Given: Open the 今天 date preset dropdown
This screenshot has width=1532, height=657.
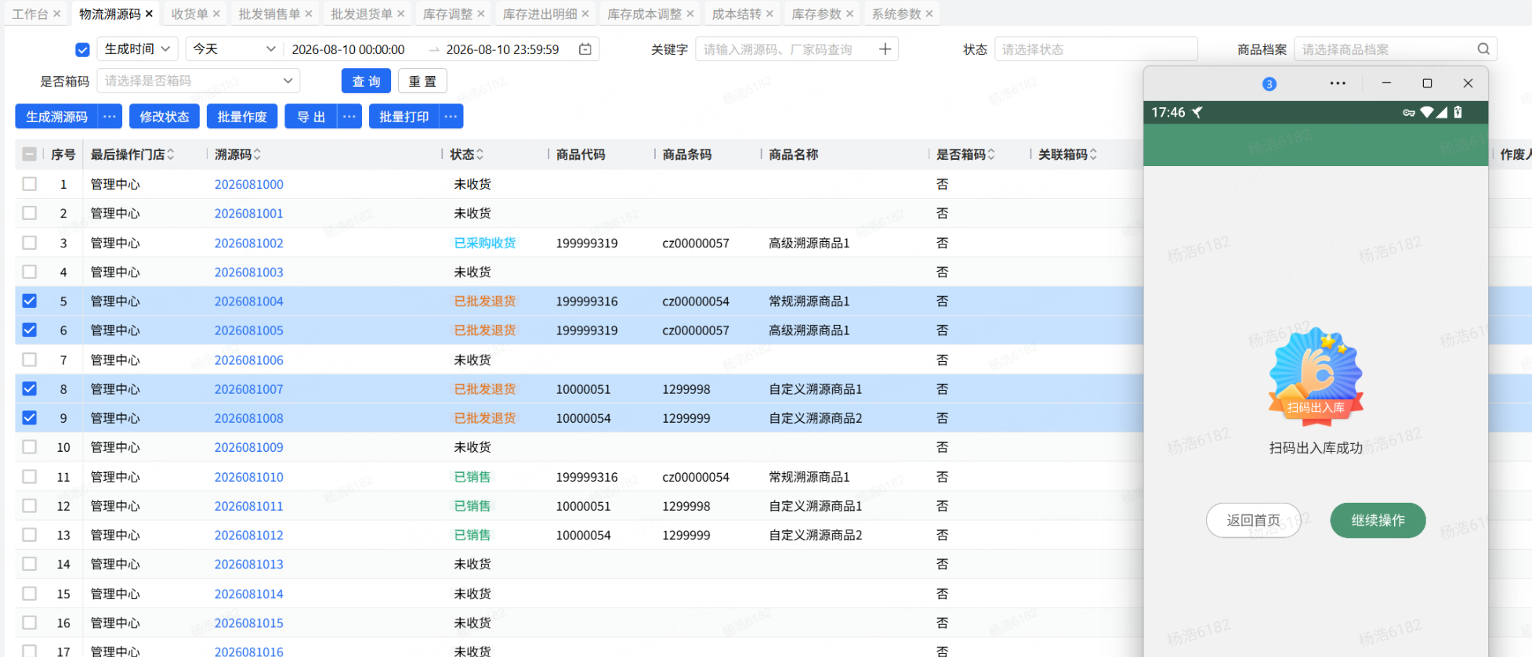Looking at the screenshot, I should tap(234, 49).
